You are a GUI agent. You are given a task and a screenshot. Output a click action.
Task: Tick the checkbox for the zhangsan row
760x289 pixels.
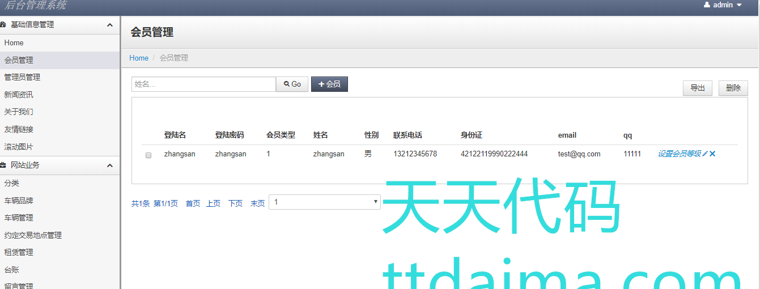click(148, 155)
